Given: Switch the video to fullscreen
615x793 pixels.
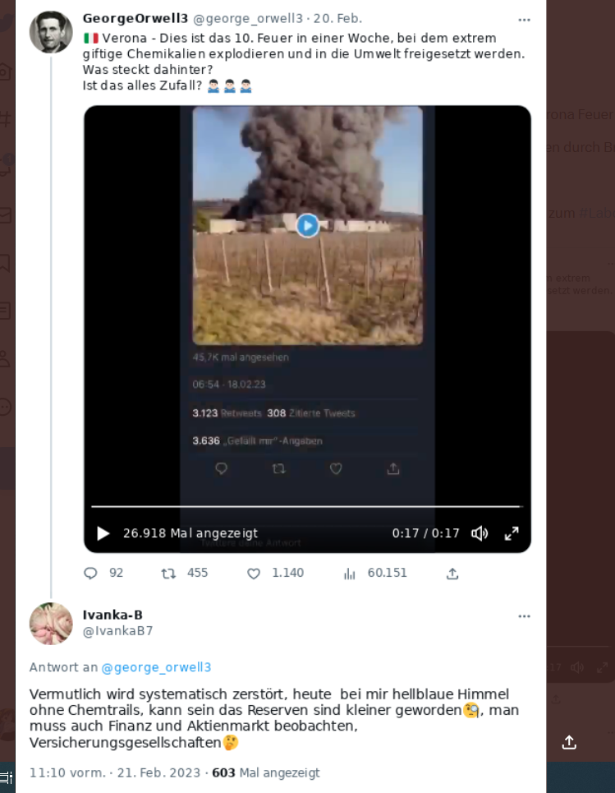Looking at the screenshot, I should [x=512, y=533].
